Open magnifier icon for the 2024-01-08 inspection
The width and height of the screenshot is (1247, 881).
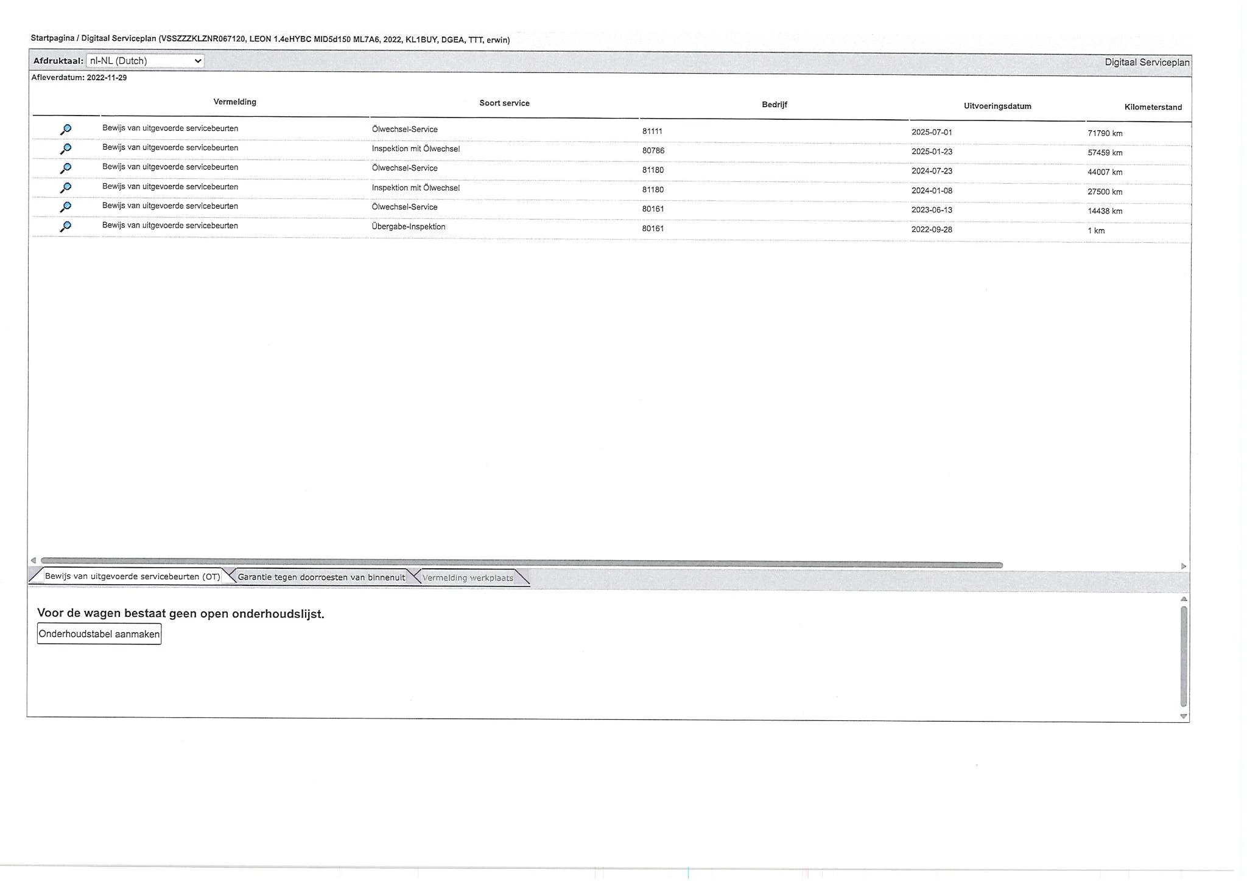pyautogui.click(x=66, y=187)
